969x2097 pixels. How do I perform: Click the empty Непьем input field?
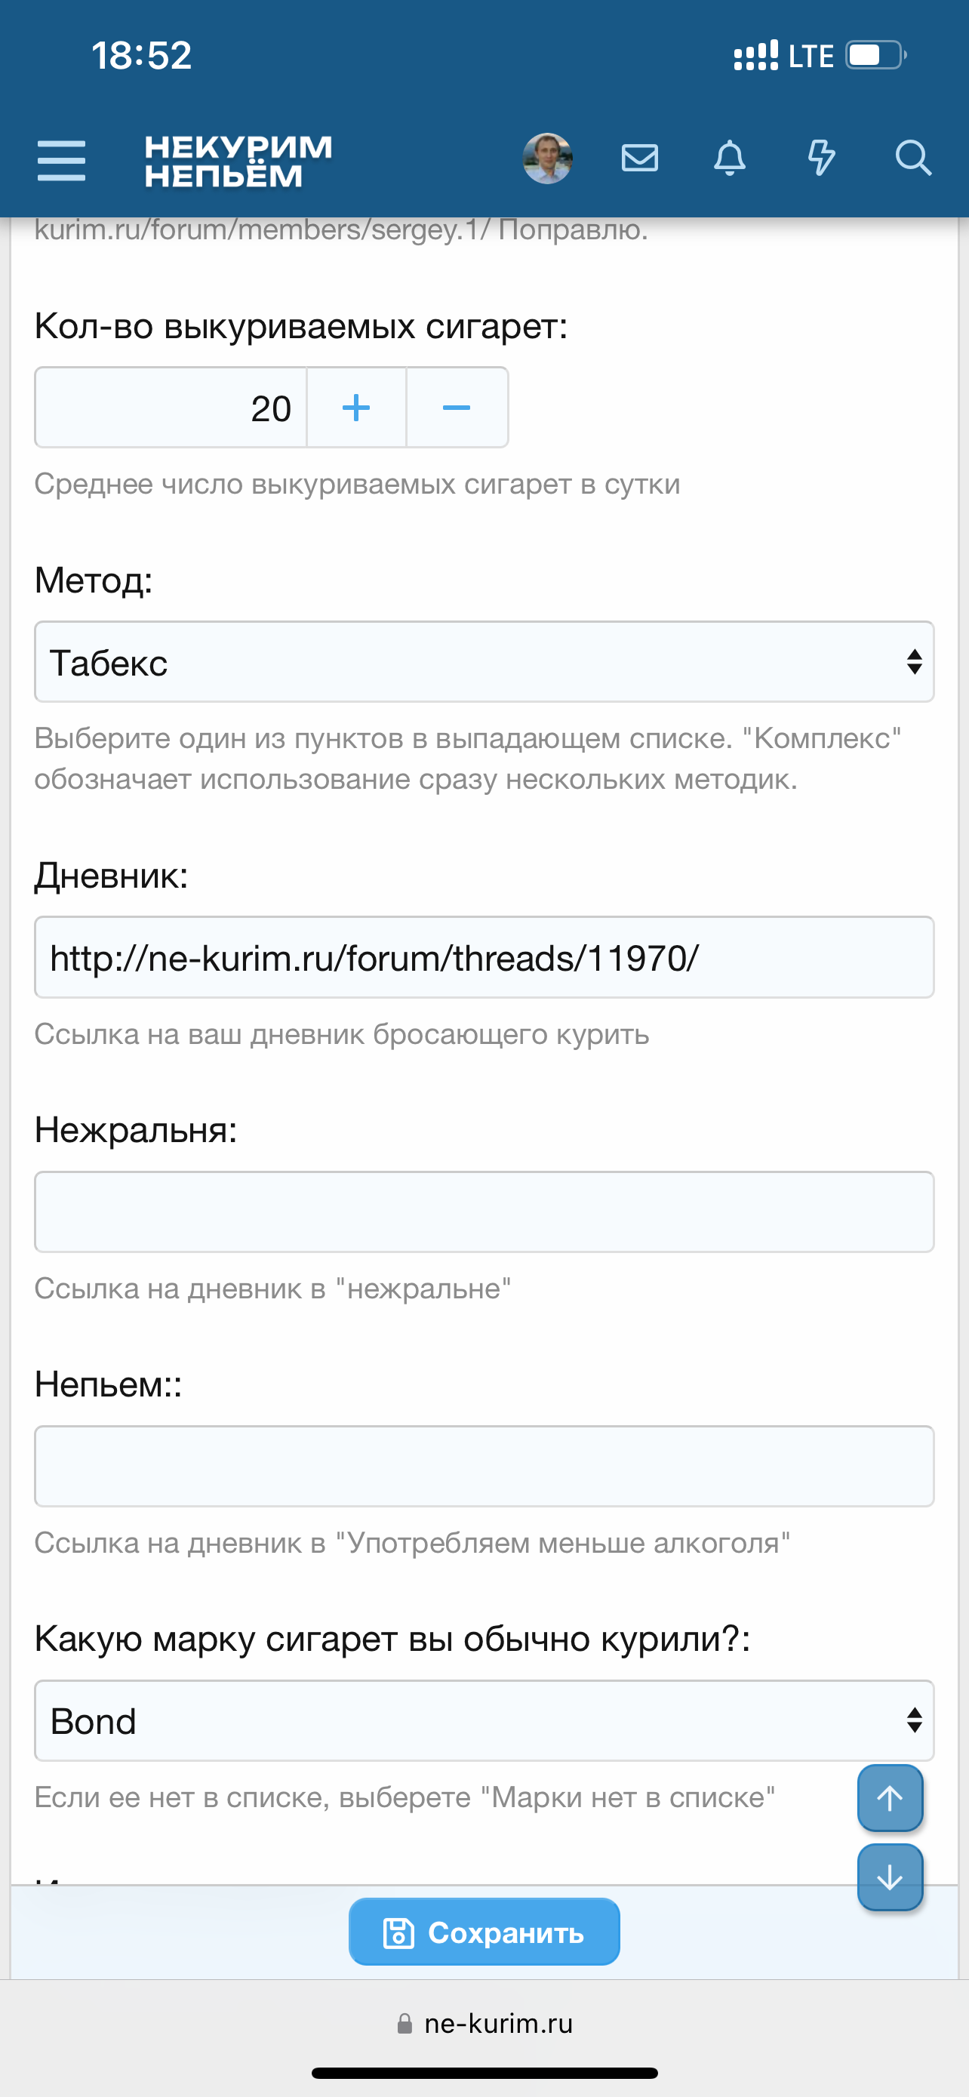(x=484, y=1466)
